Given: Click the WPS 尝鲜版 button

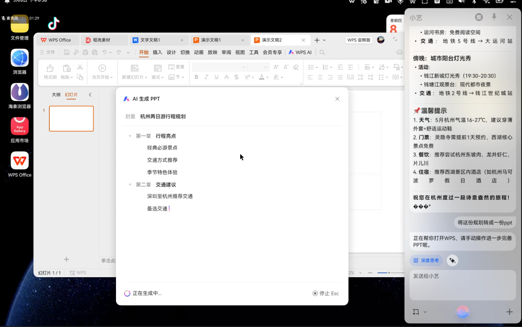Looking at the screenshot, I should tap(359, 40).
